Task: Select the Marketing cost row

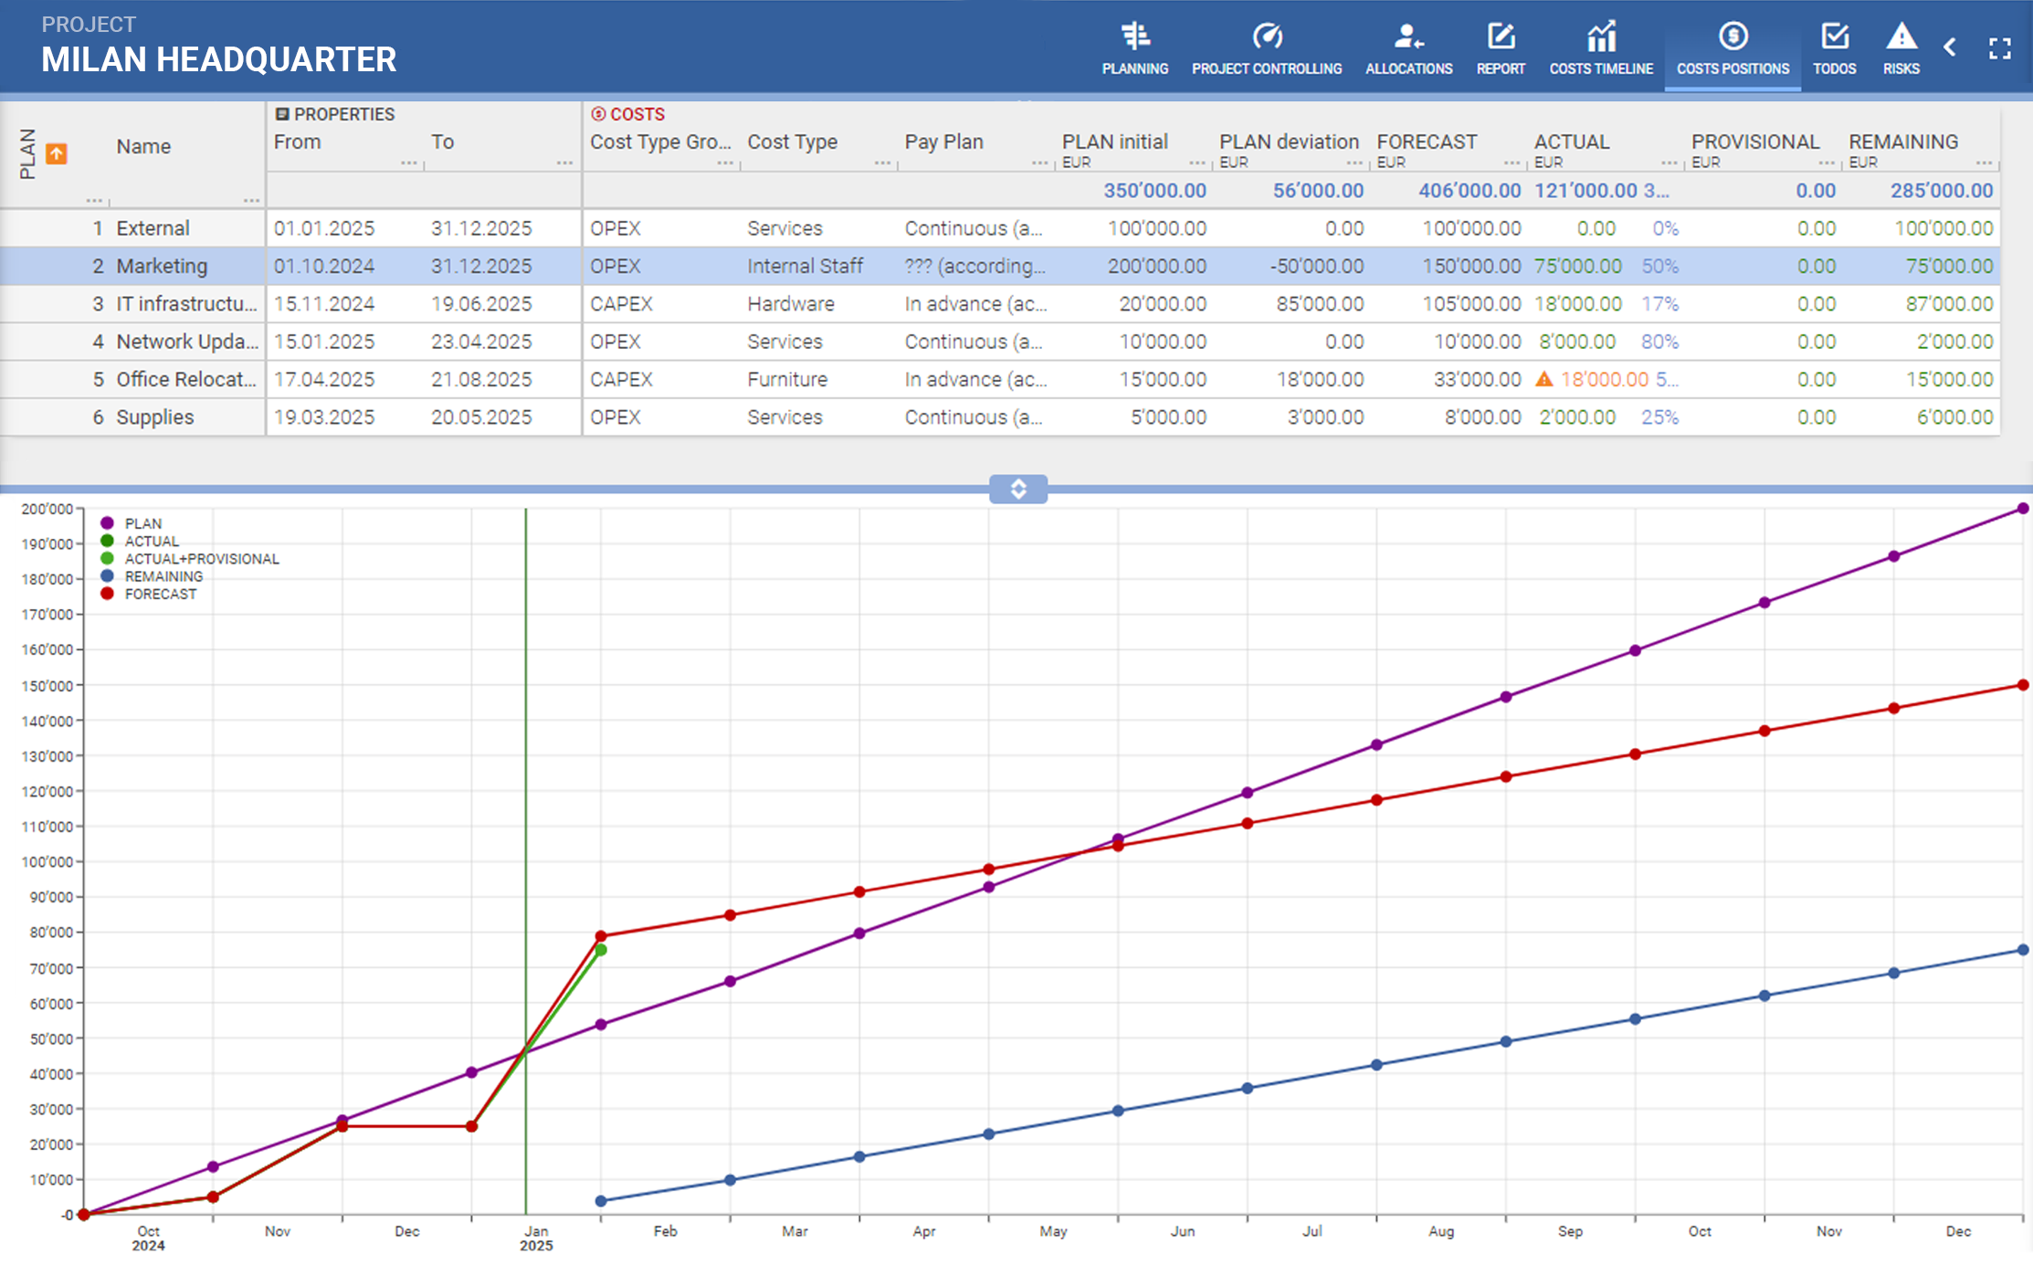Action: point(1000,266)
